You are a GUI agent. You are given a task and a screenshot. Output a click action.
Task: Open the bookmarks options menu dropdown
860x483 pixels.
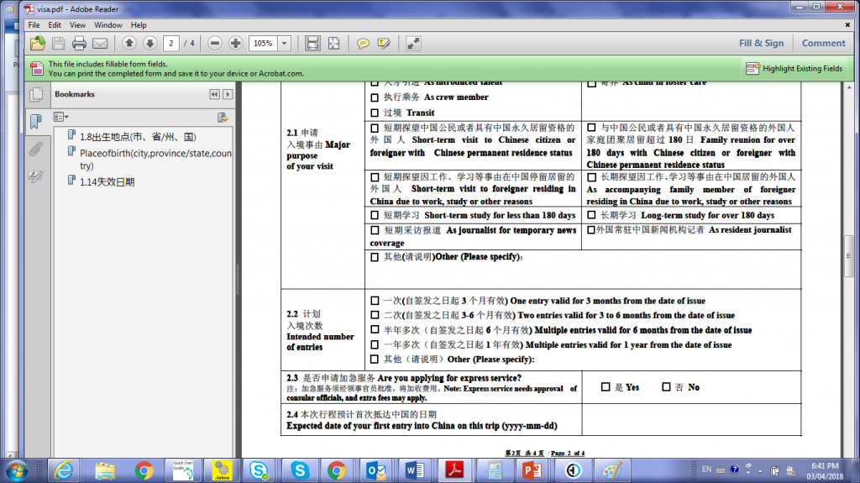click(61, 117)
